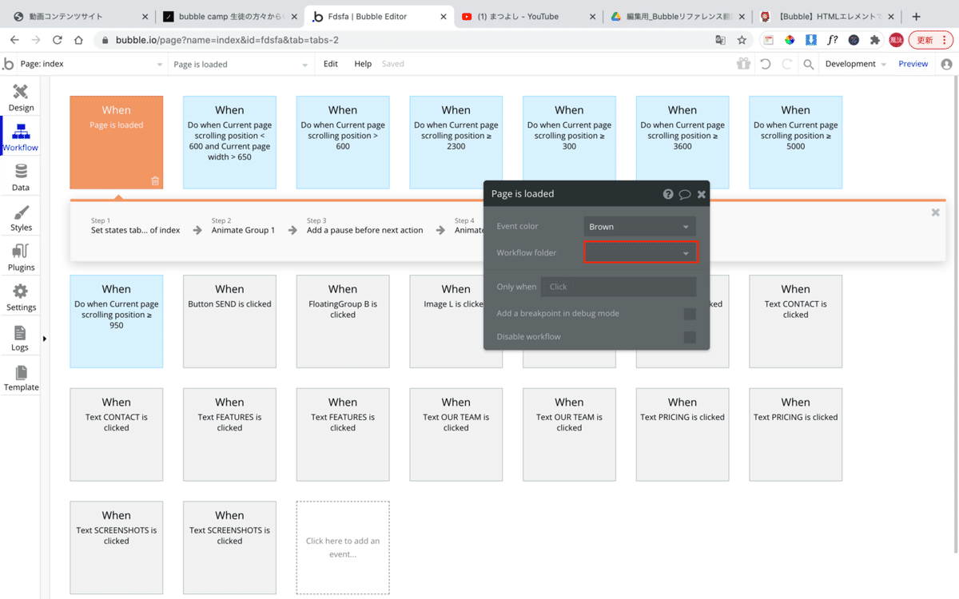Go back in Chrome browser
The width and height of the screenshot is (959, 599).
coord(14,40)
